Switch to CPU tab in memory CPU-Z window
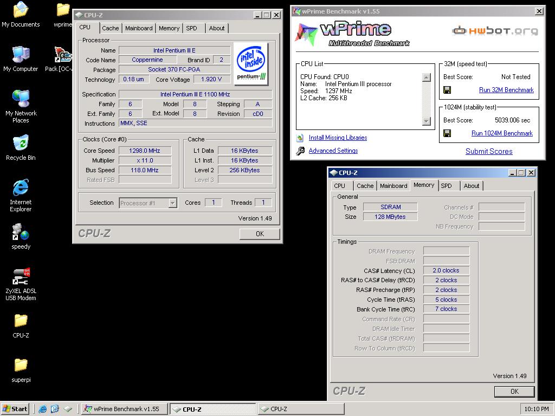555x416 pixels. [x=343, y=186]
